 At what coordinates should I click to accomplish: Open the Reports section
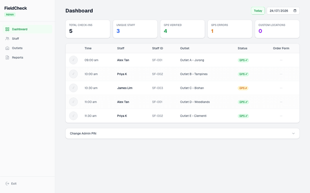(x=28, y=58)
